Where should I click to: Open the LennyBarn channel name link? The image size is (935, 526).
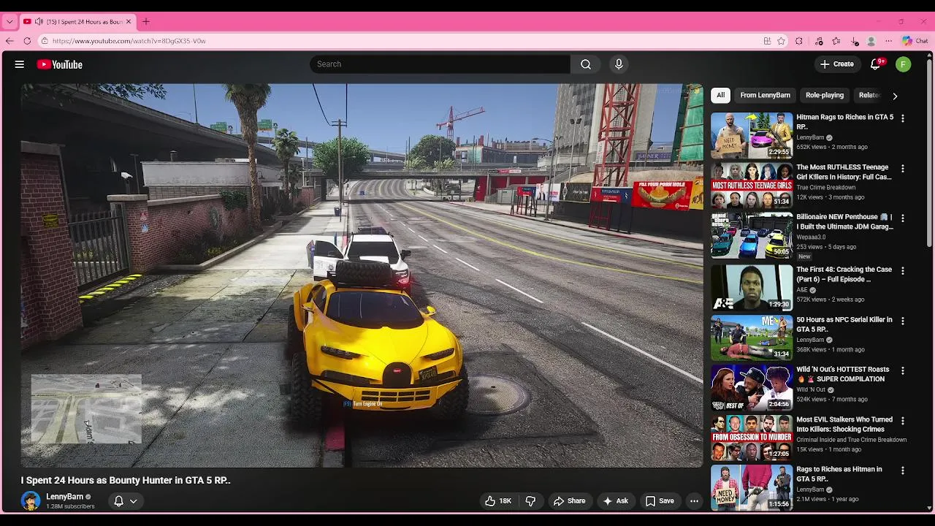[x=65, y=497]
